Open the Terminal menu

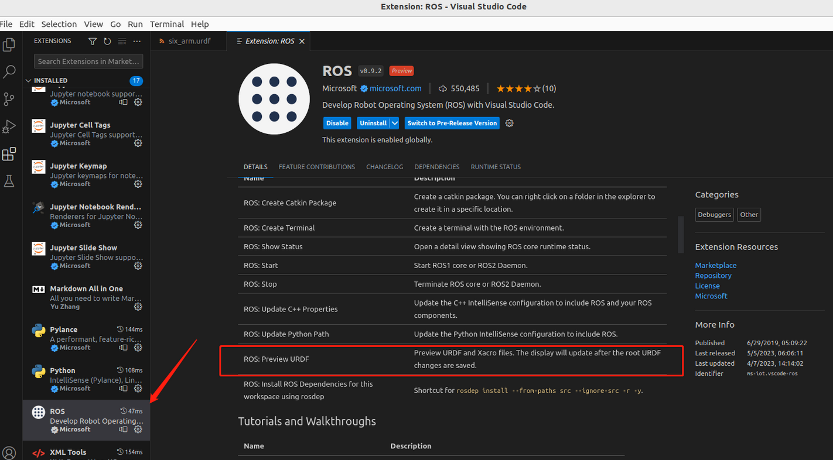click(167, 24)
